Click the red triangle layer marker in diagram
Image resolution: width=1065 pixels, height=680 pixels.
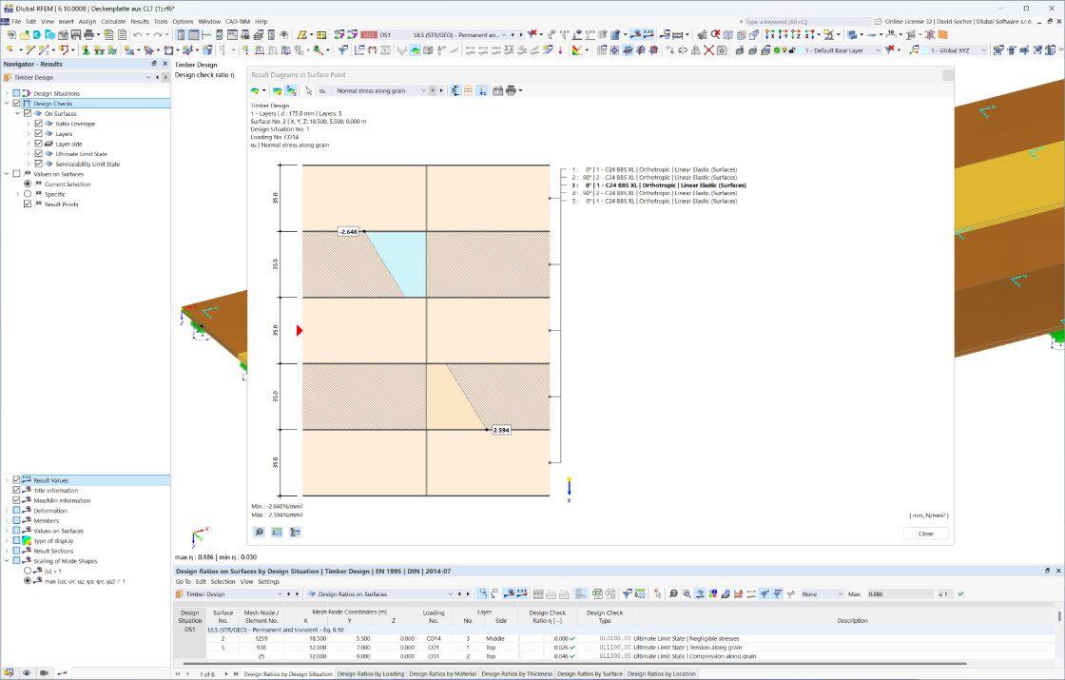tap(300, 330)
